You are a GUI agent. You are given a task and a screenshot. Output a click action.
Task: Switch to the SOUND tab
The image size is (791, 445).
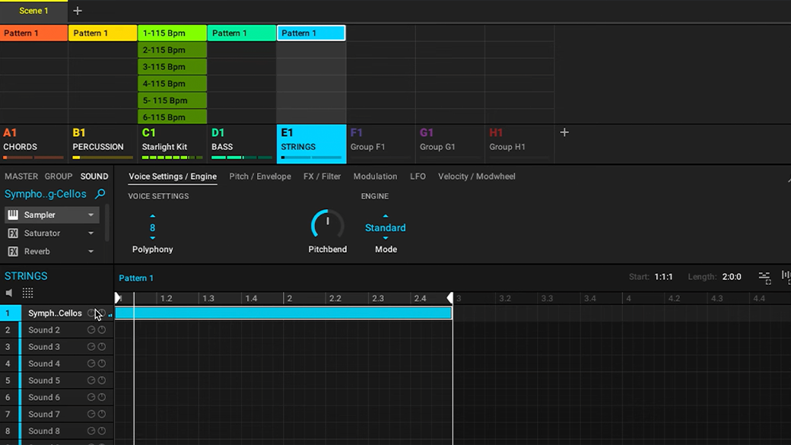[94, 176]
